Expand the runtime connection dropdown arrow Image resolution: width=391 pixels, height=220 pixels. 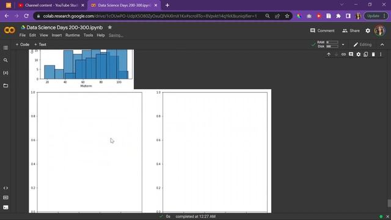click(x=343, y=45)
